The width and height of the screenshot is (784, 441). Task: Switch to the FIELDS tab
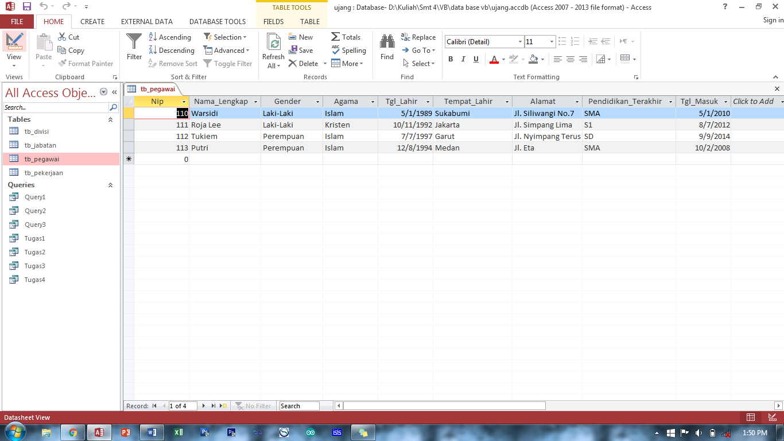tap(273, 21)
